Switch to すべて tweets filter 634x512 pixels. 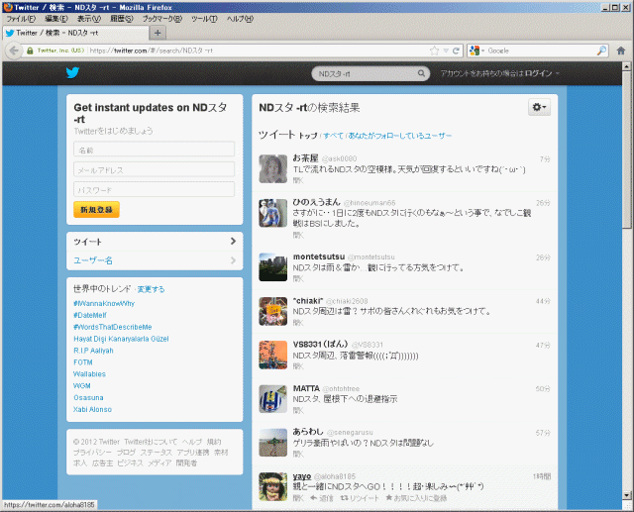(333, 136)
